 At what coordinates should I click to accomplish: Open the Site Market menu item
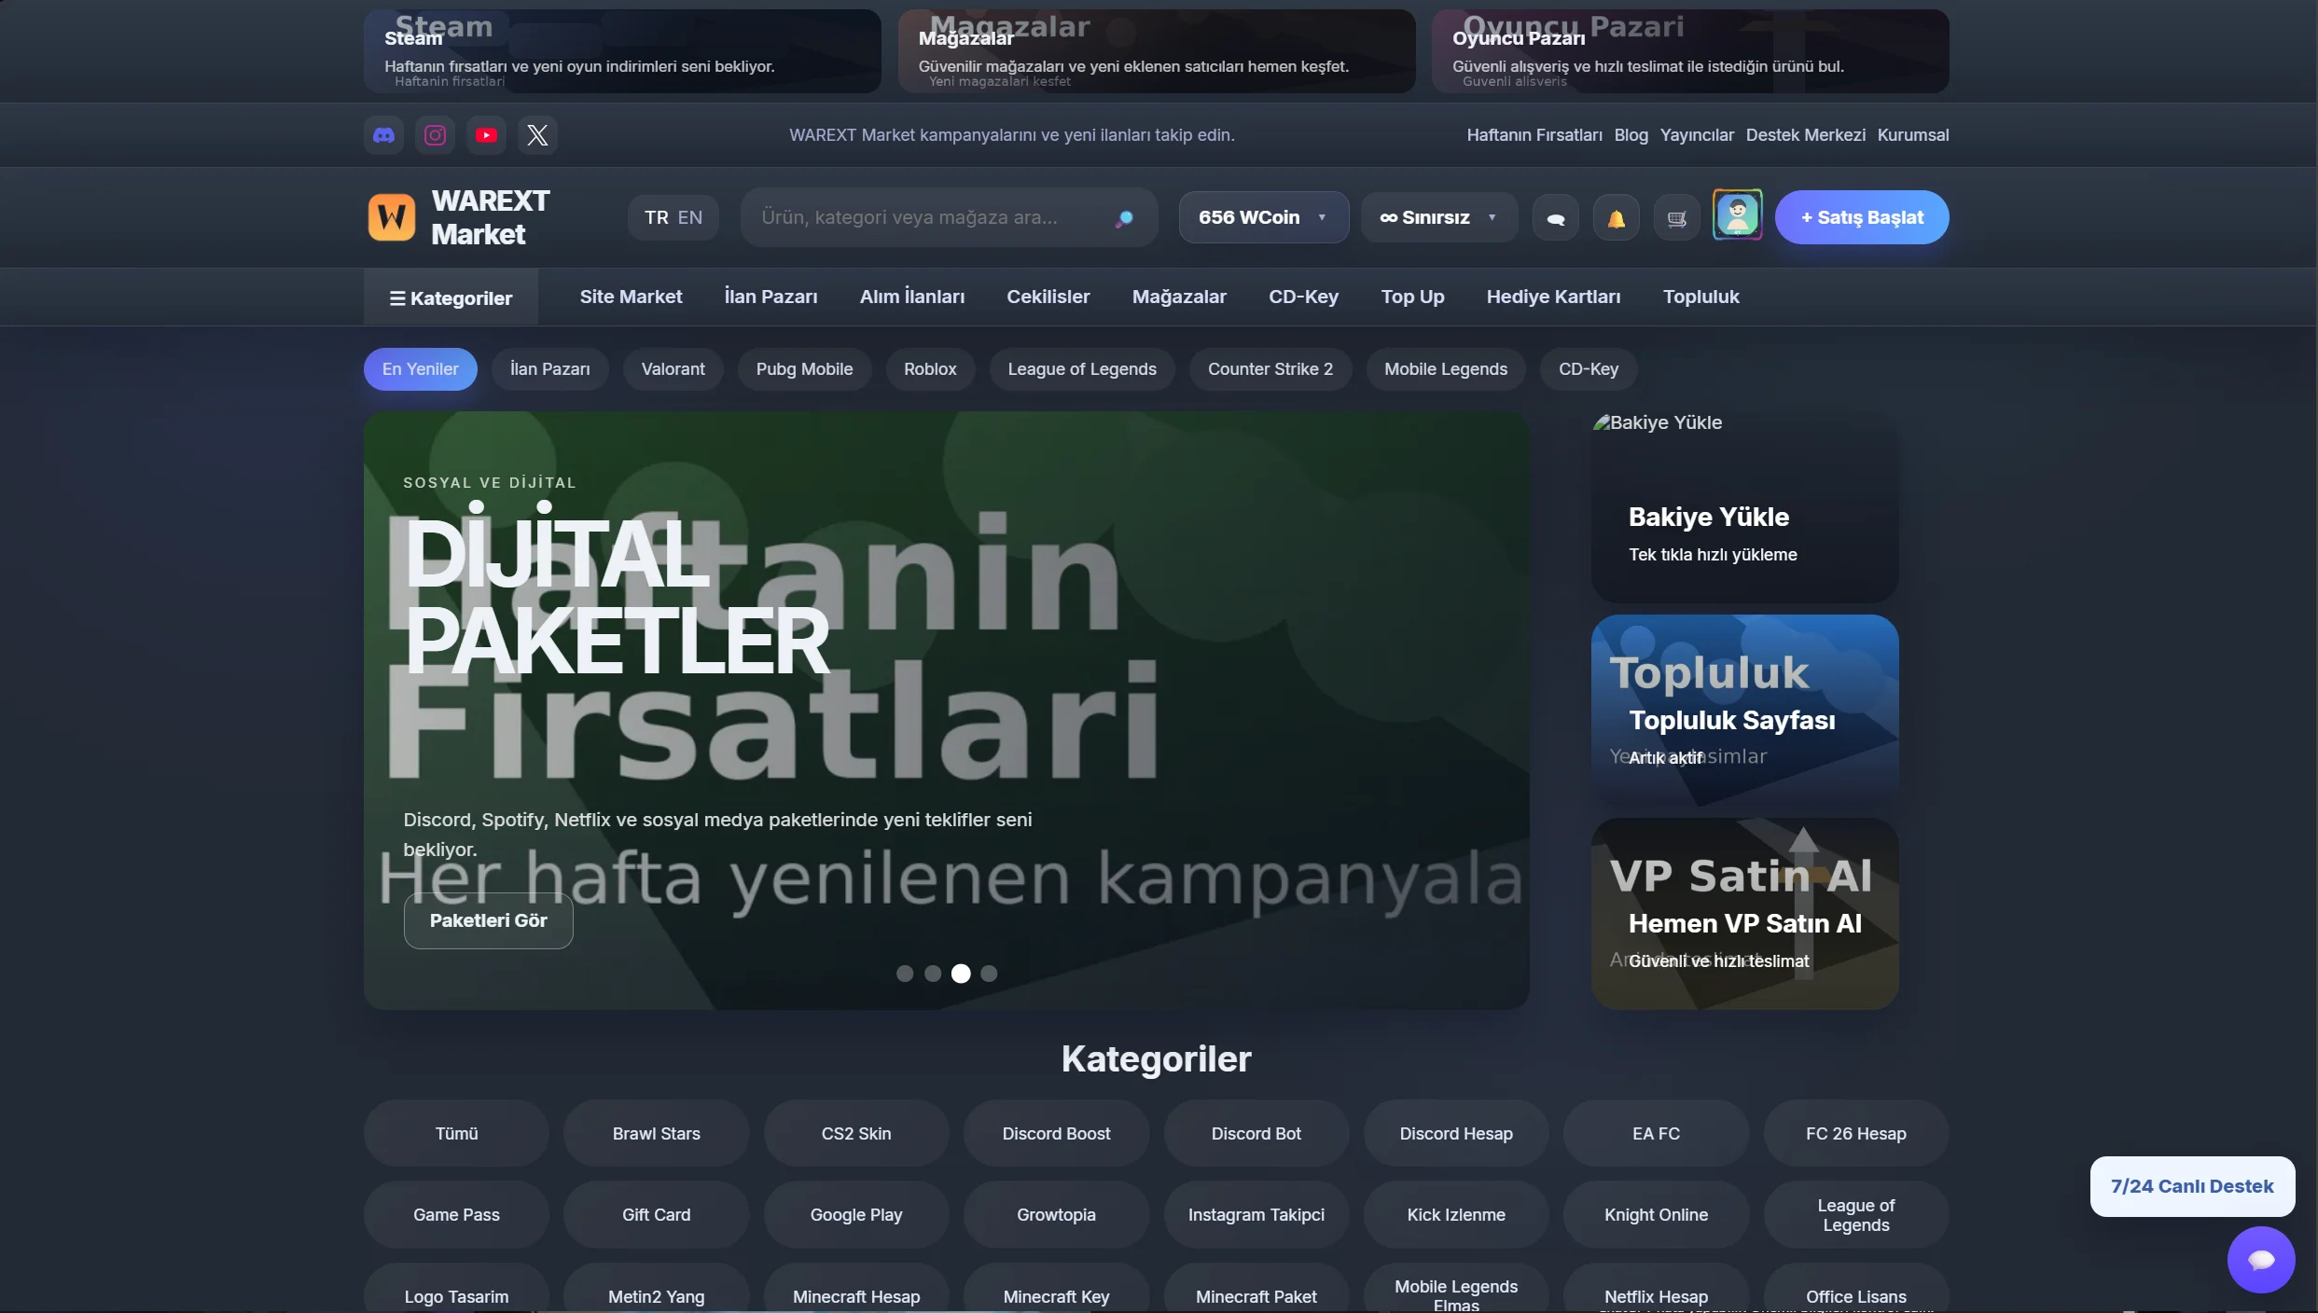click(x=631, y=297)
